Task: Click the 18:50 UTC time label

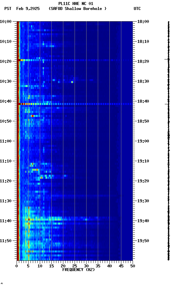Action: (x=143, y=121)
